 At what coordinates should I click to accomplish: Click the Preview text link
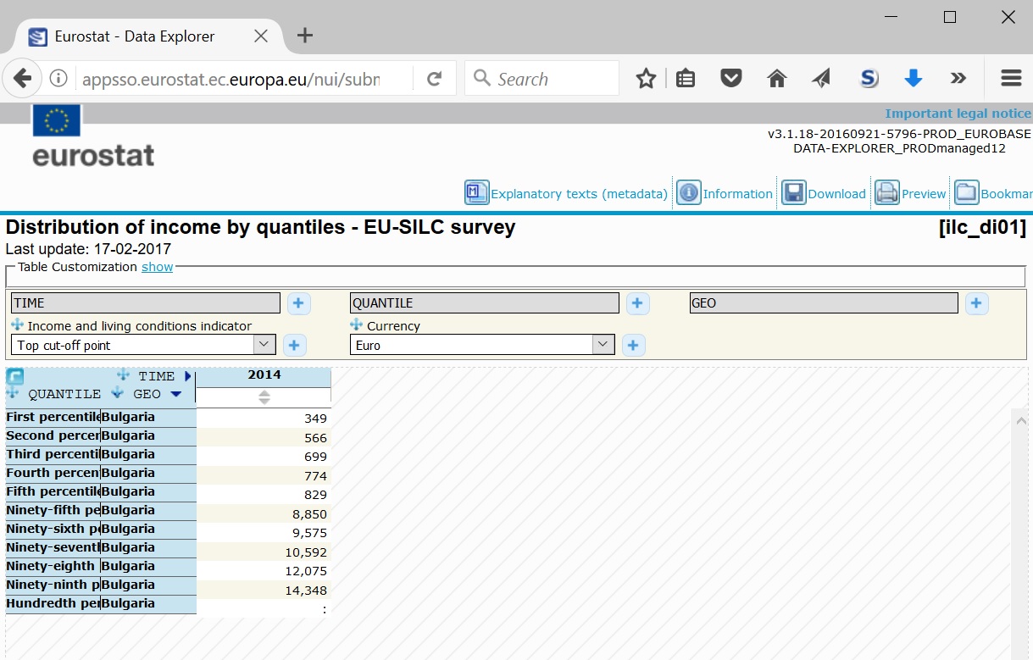click(x=924, y=194)
